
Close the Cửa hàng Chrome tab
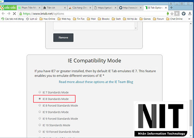(x=90, y=8)
